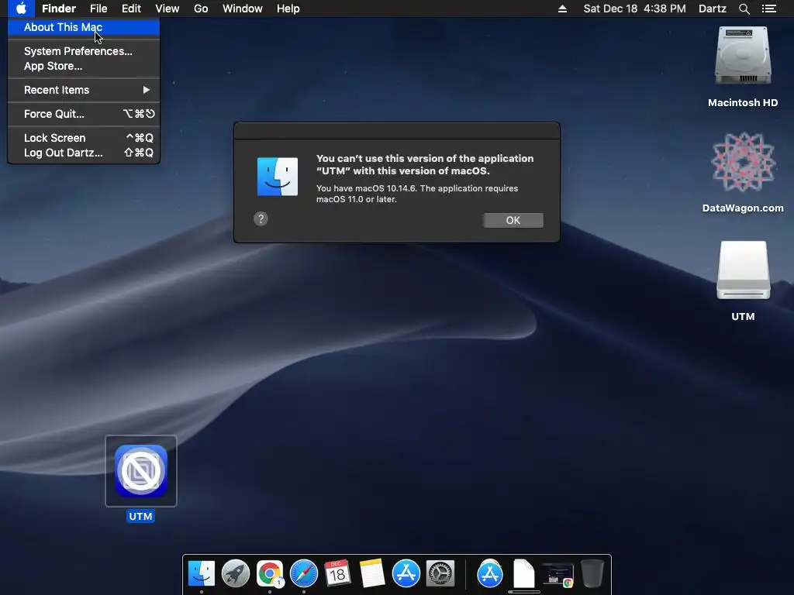Click the Macintosh HD label text
Image resolution: width=794 pixels, height=595 pixels.
coord(743,103)
